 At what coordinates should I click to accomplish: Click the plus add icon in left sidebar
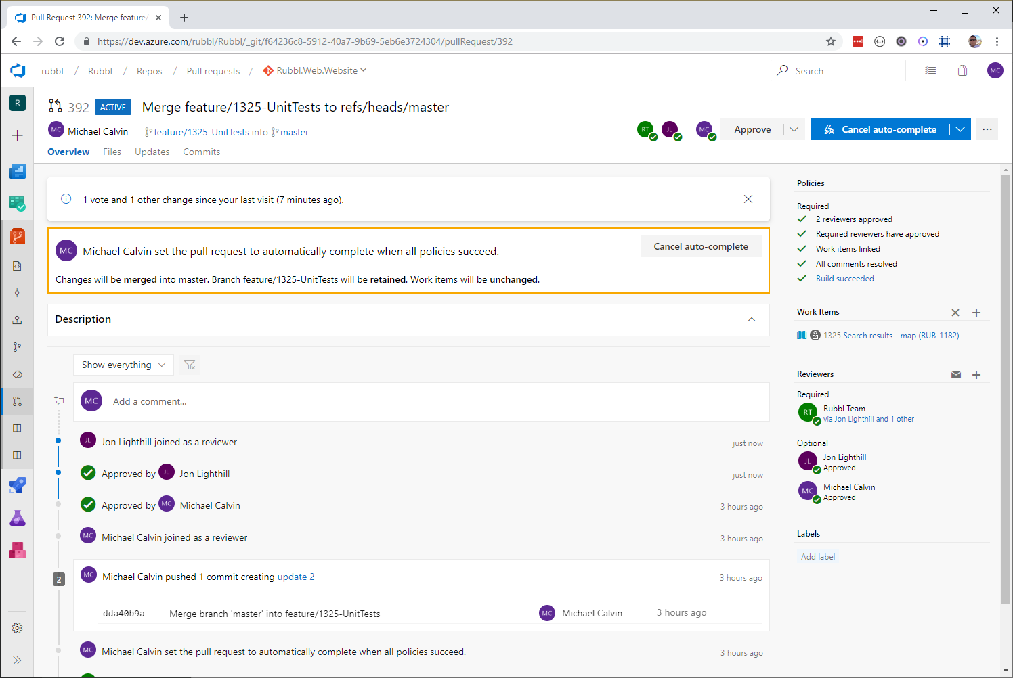tap(18, 135)
